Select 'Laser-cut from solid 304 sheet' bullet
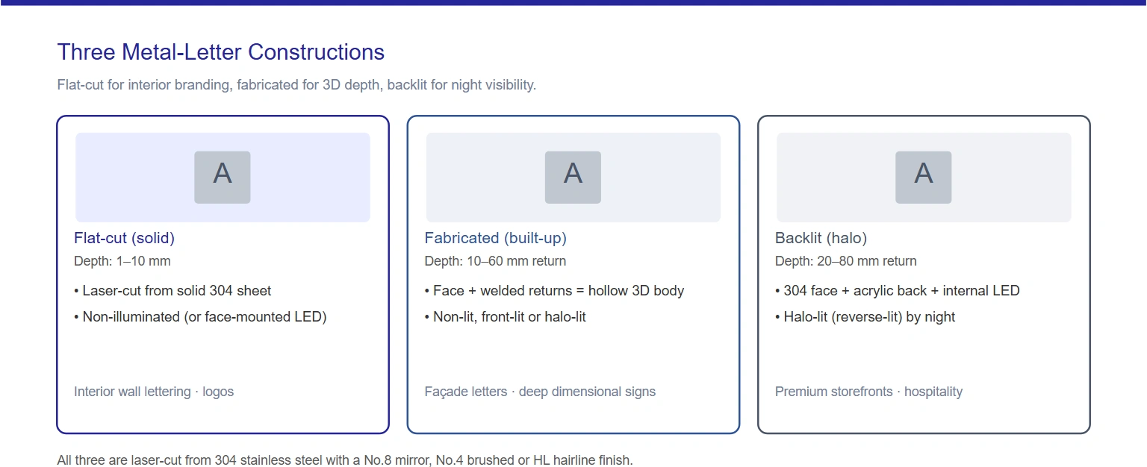 (x=172, y=291)
